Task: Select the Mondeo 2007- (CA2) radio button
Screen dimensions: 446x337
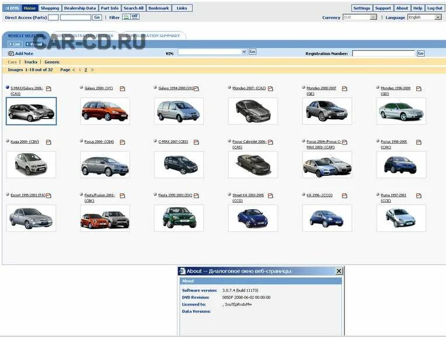Action: [229, 88]
